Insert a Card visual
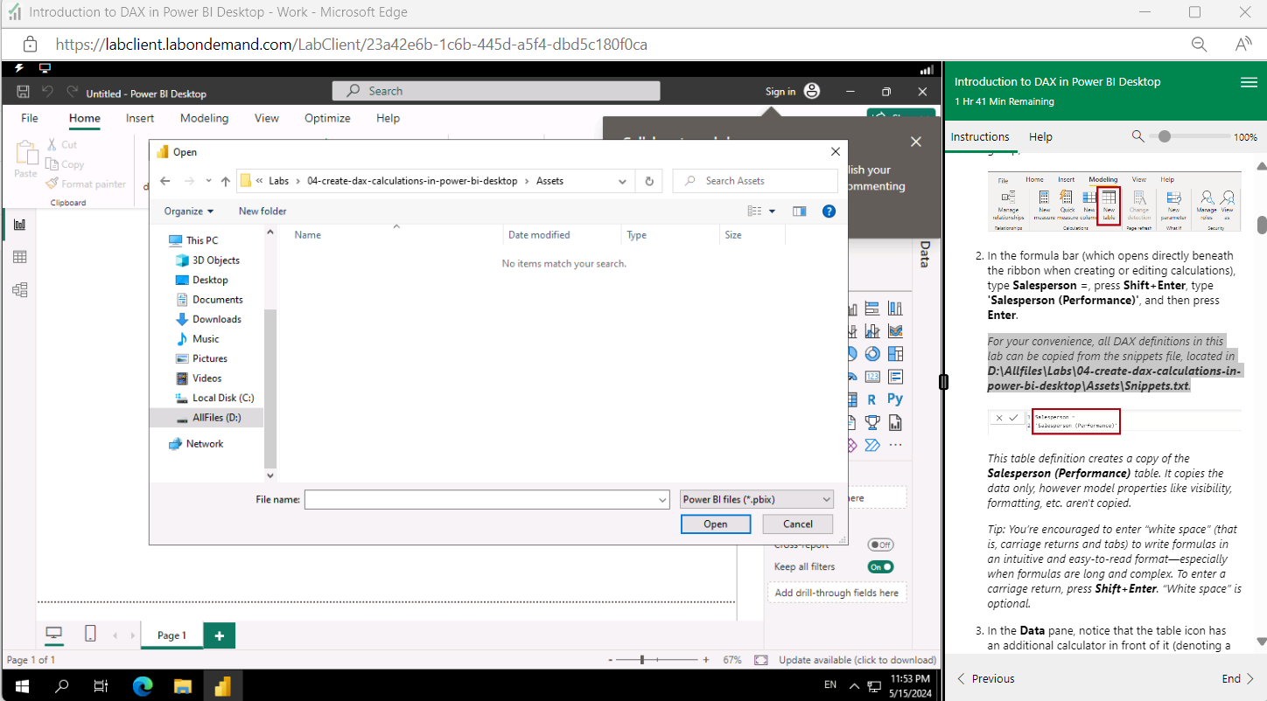1267x701 pixels. pos(871,376)
